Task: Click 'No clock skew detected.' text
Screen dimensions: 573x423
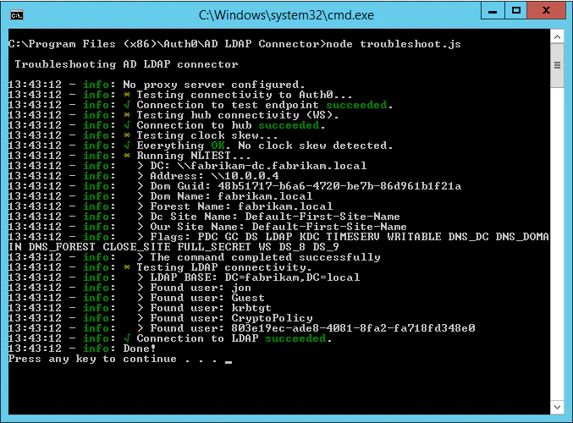Action: (x=316, y=146)
